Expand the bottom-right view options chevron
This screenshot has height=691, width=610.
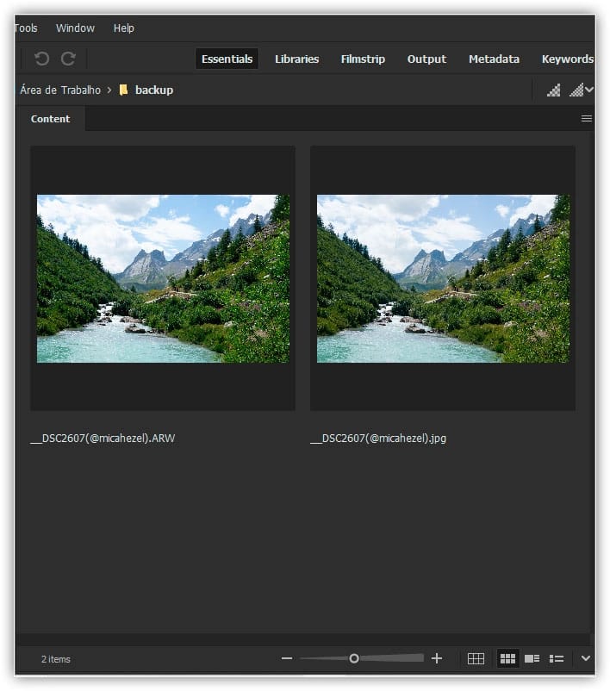pos(586,658)
